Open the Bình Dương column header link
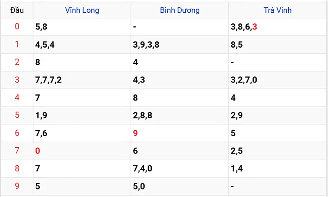The image size is (328, 197). (180, 10)
